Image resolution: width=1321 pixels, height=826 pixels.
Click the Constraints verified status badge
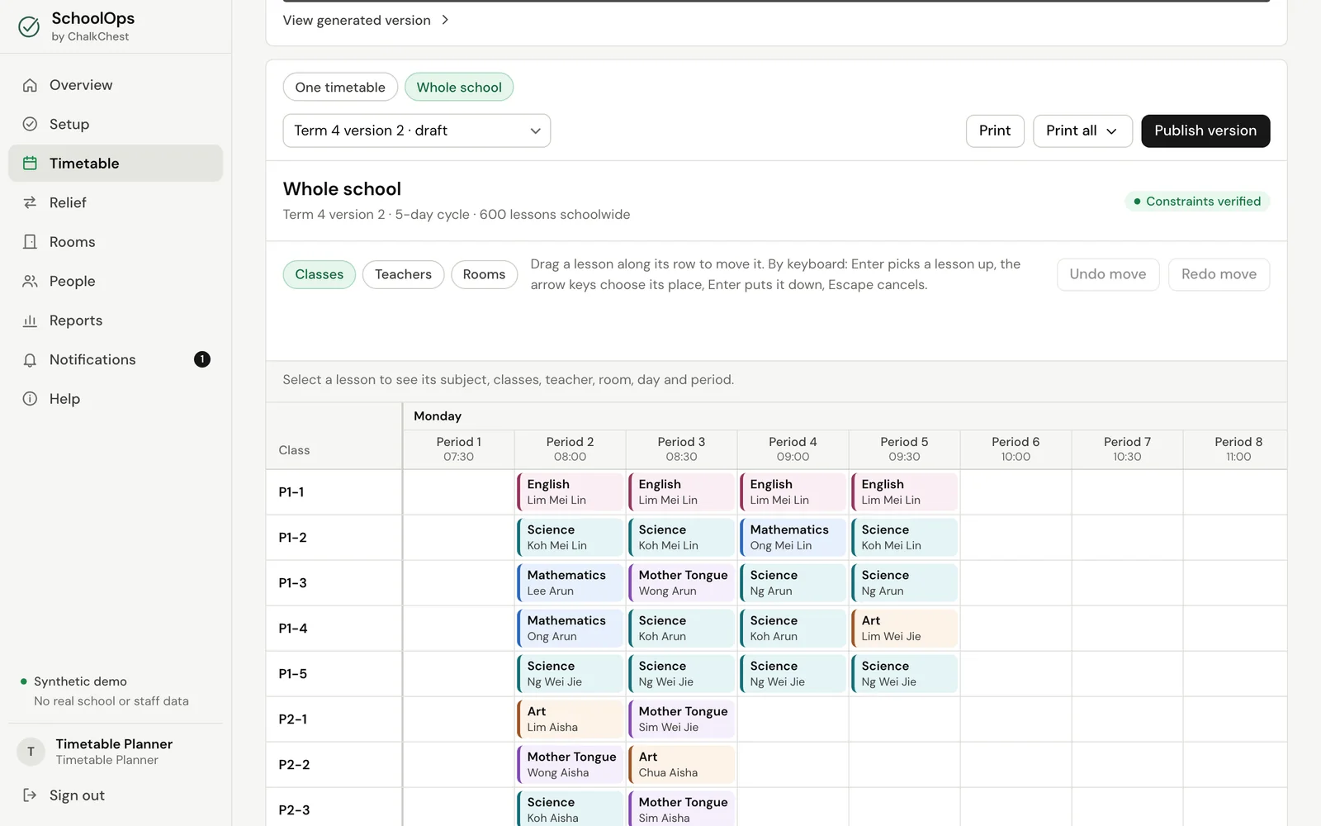(1197, 202)
